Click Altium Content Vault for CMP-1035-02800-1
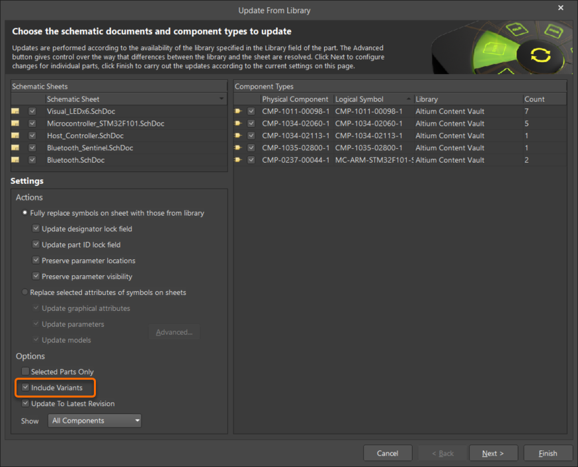The width and height of the screenshot is (578, 467). point(450,148)
